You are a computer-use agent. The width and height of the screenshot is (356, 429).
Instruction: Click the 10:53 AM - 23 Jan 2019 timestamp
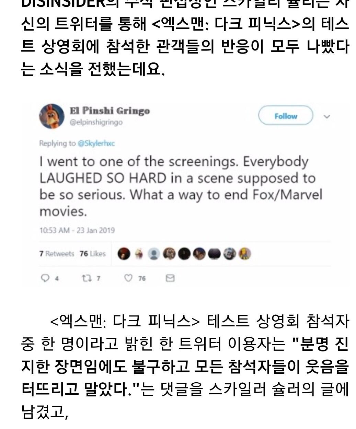tap(77, 230)
